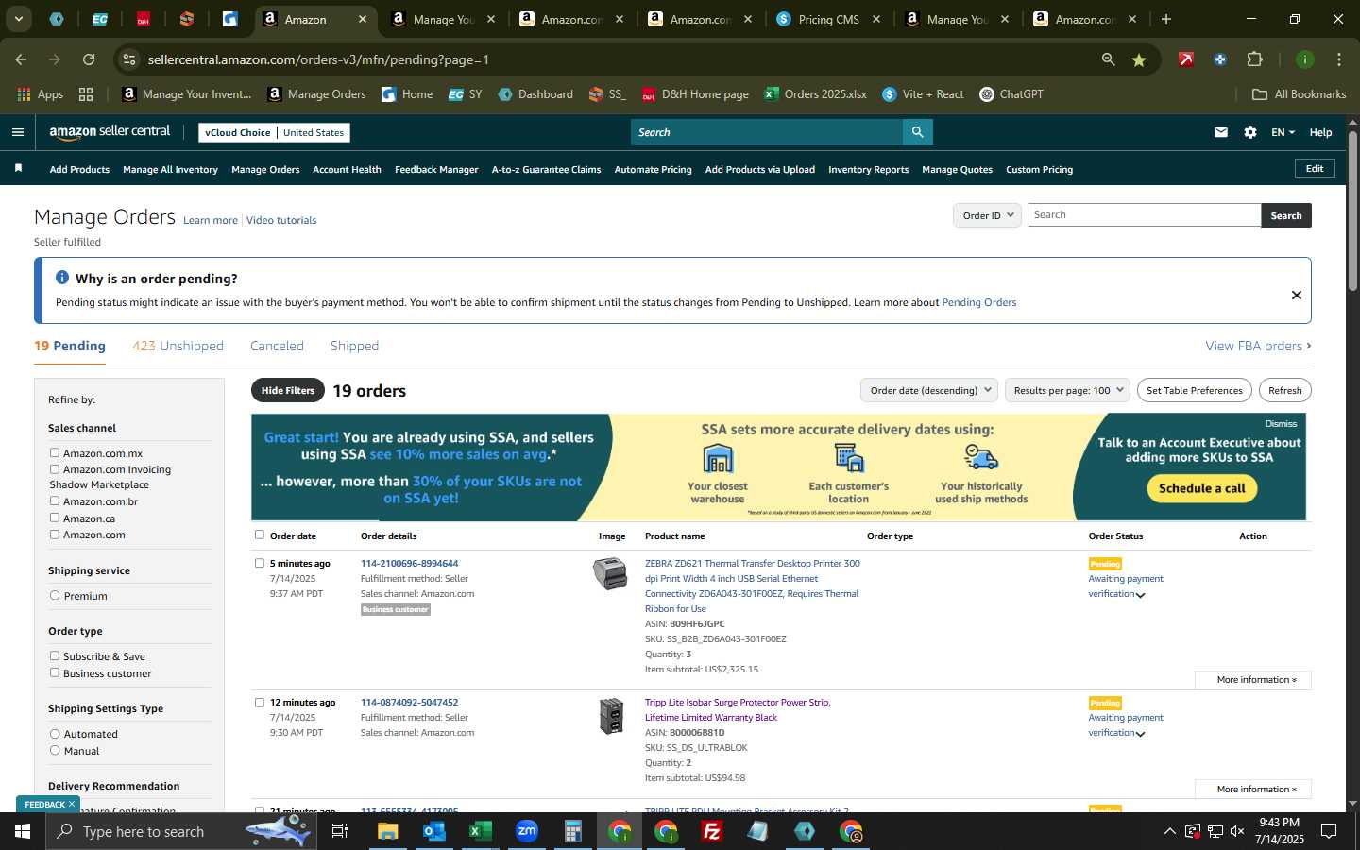
Task: Toggle the select-all orders checkbox in header
Action: point(260,535)
